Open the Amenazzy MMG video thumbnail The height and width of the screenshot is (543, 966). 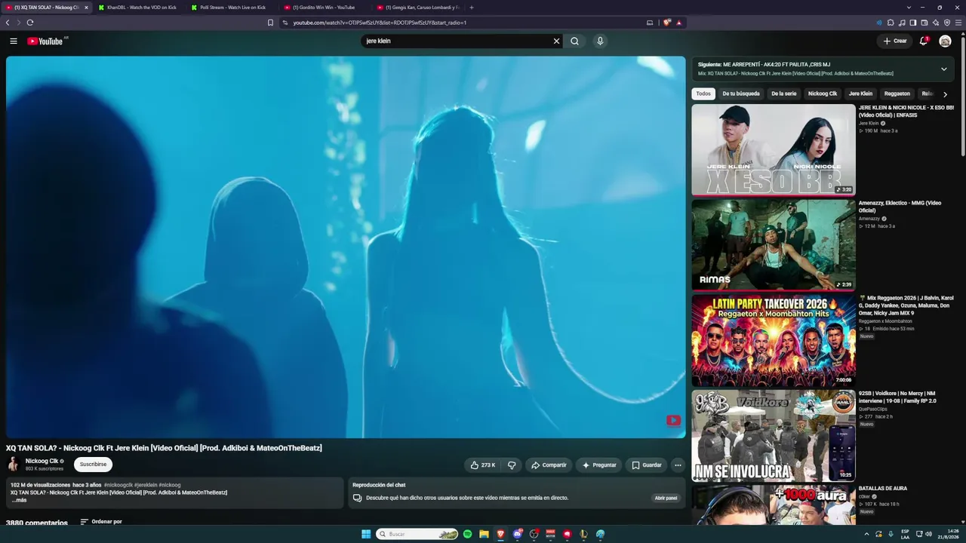pyautogui.click(x=774, y=245)
